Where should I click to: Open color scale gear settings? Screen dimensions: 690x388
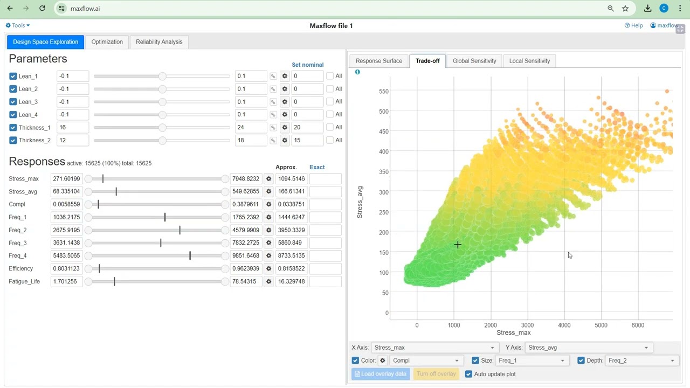click(383, 361)
